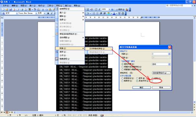Image resolution: width=196 pixels, height=117 pixels.
Task: Toggle Bold formatting button
Action: 48,13
